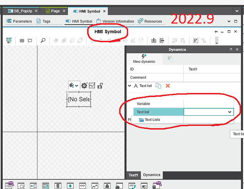Toggle the grid display icon
The image size is (244, 189).
click(22, 40)
